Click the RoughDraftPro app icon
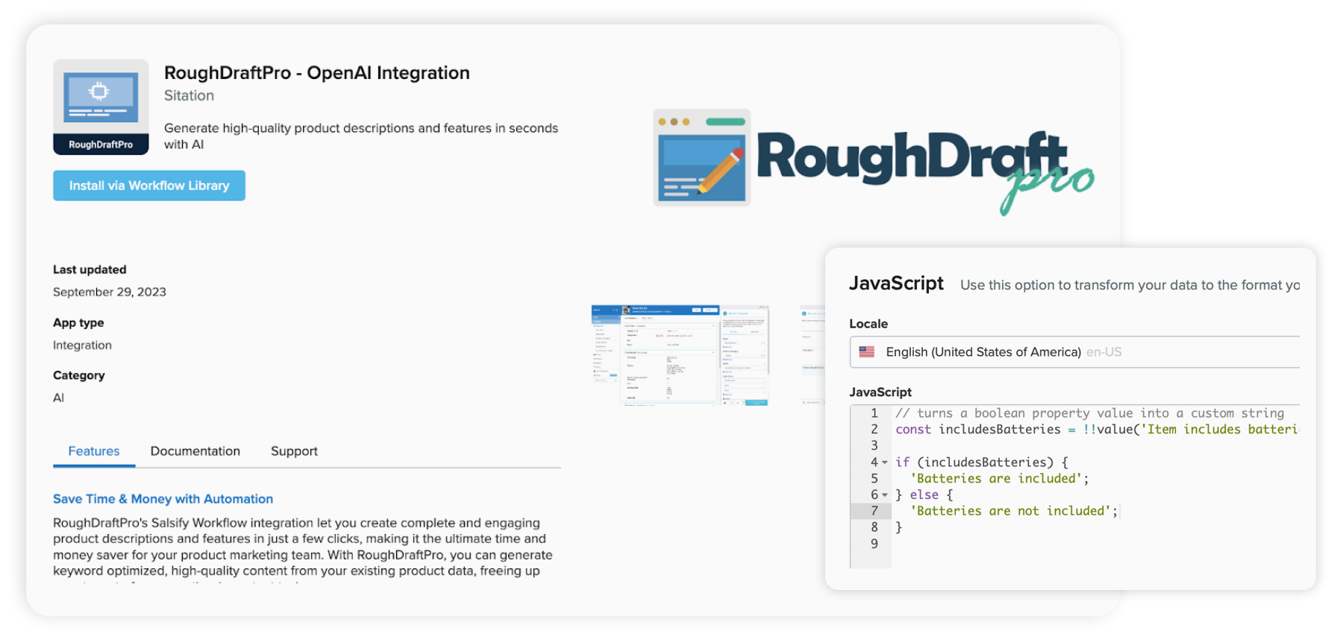The height and width of the screenshot is (634, 1343). click(x=101, y=107)
